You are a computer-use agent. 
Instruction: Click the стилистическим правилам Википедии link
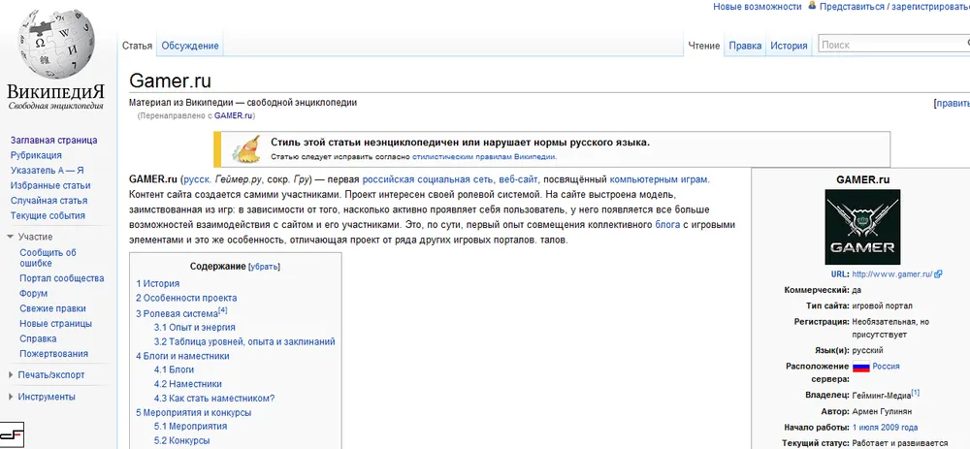tap(483, 156)
